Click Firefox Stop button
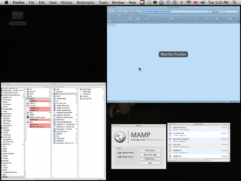Screen dimensions: 241x181 point(125,11)
